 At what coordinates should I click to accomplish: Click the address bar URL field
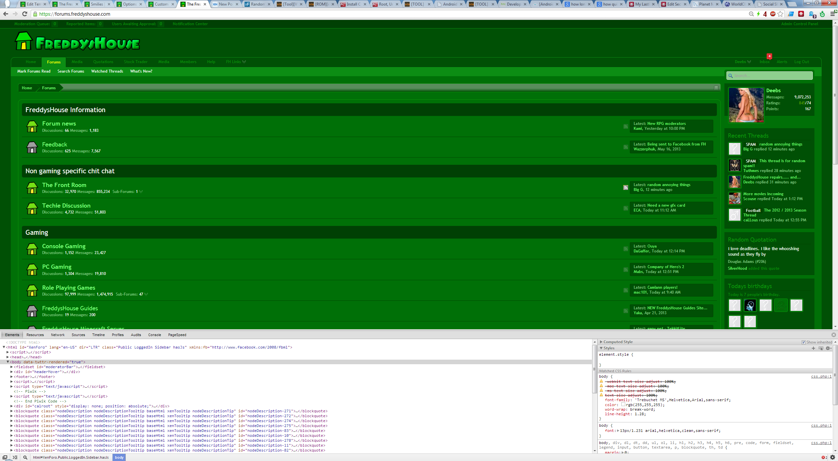[x=390, y=14]
